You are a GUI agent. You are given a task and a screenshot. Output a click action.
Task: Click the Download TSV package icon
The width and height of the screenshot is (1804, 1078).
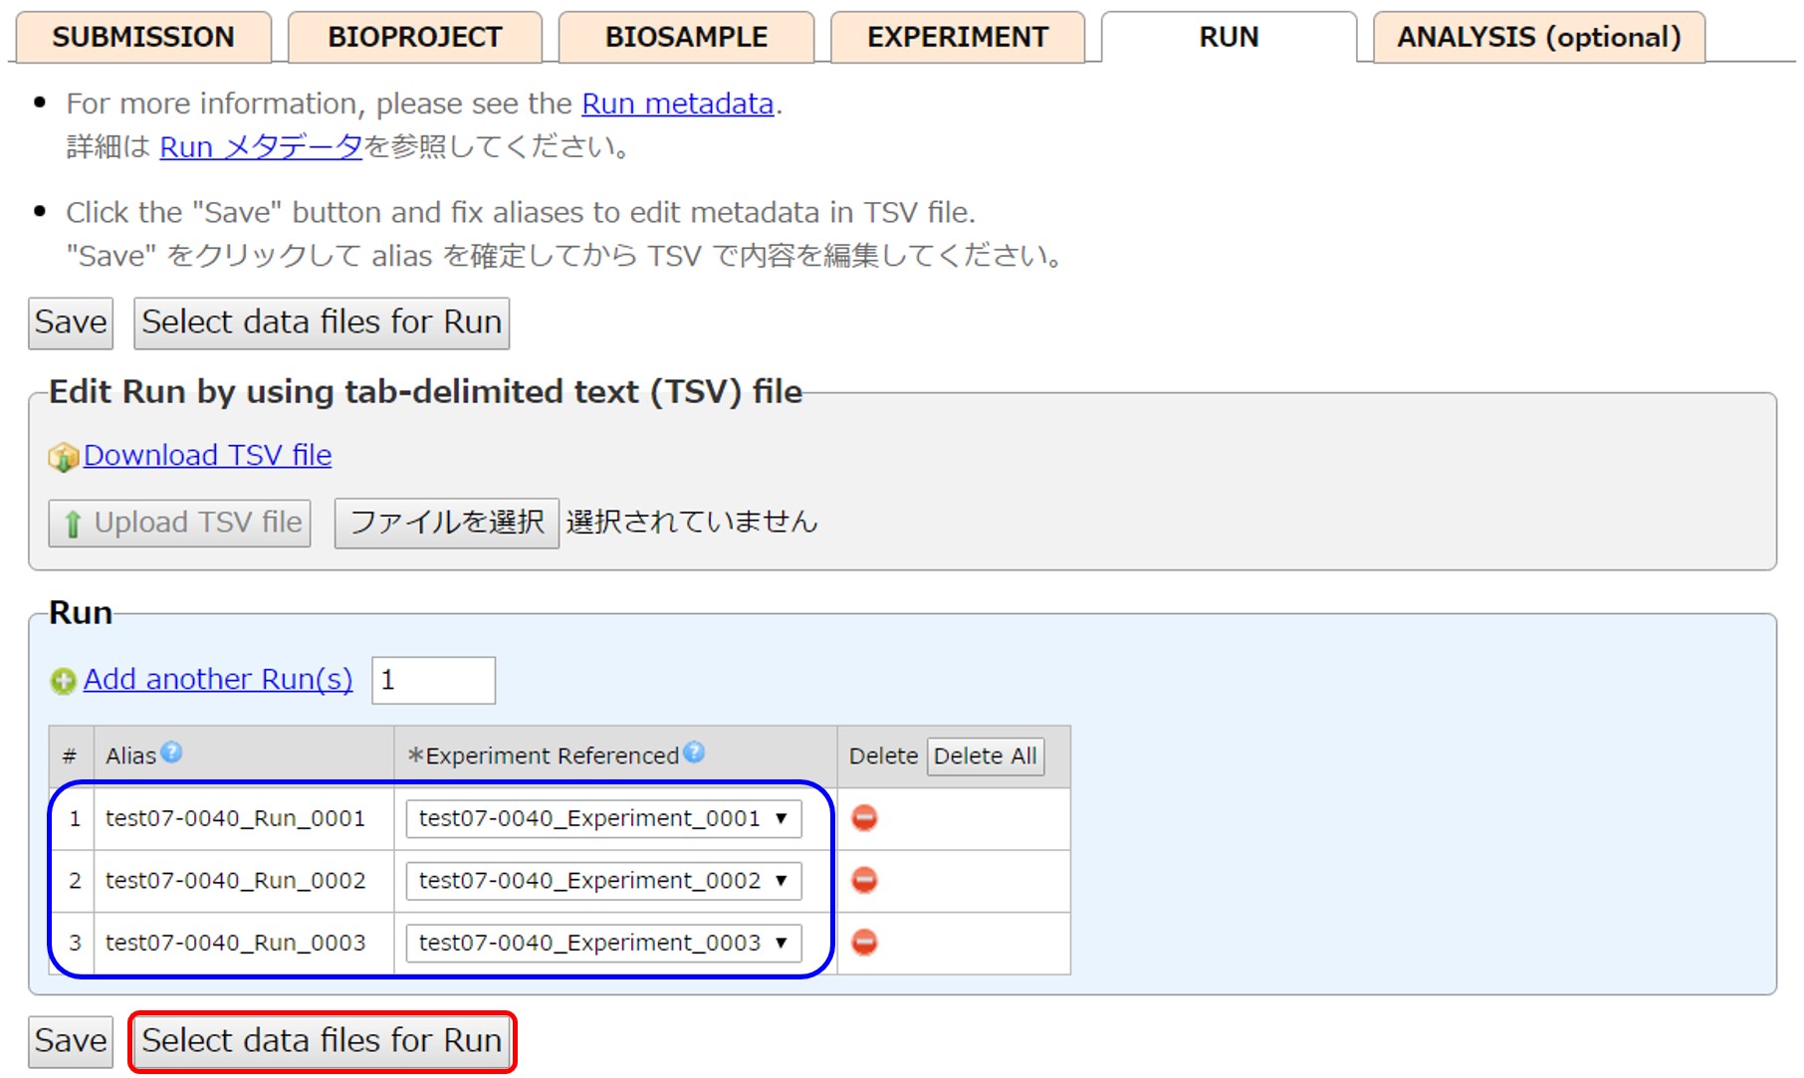(63, 457)
